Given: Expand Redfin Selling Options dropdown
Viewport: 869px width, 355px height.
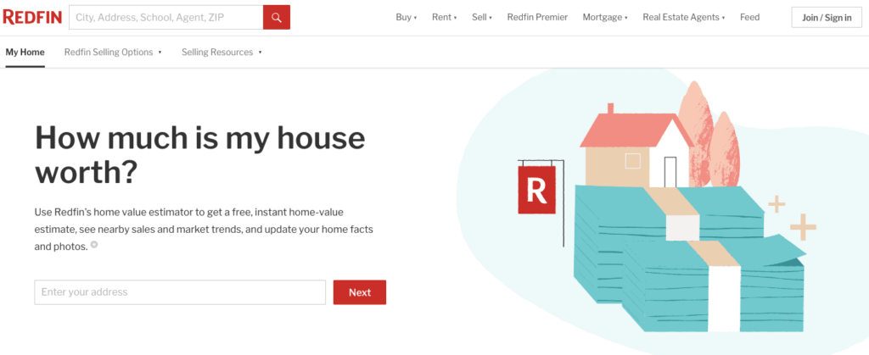Looking at the screenshot, I should click(x=113, y=53).
